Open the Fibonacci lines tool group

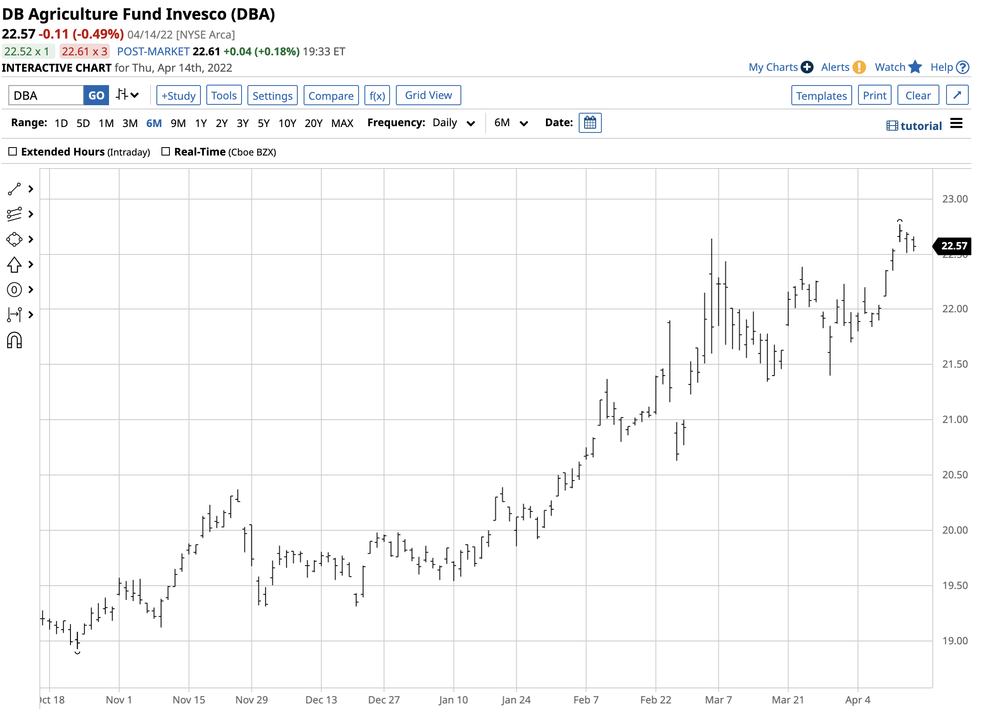(x=14, y=215)
